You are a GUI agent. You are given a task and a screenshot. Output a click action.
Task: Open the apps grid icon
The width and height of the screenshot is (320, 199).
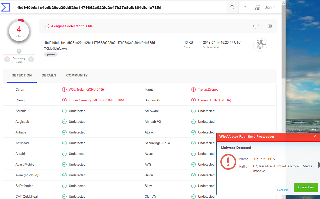coord(257,7)
